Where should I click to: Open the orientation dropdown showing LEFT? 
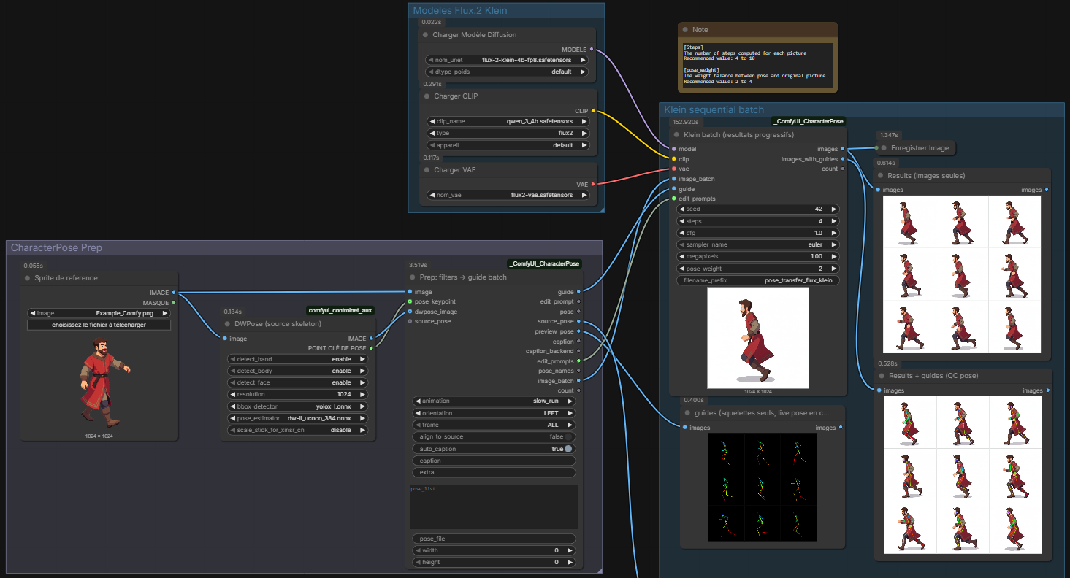(494, 413)
